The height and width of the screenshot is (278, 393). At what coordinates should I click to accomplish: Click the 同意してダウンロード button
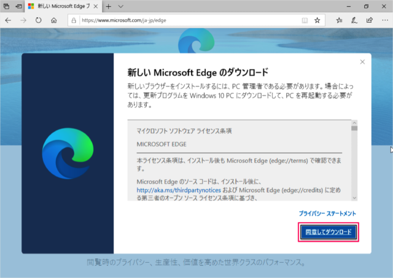[329, 232]
